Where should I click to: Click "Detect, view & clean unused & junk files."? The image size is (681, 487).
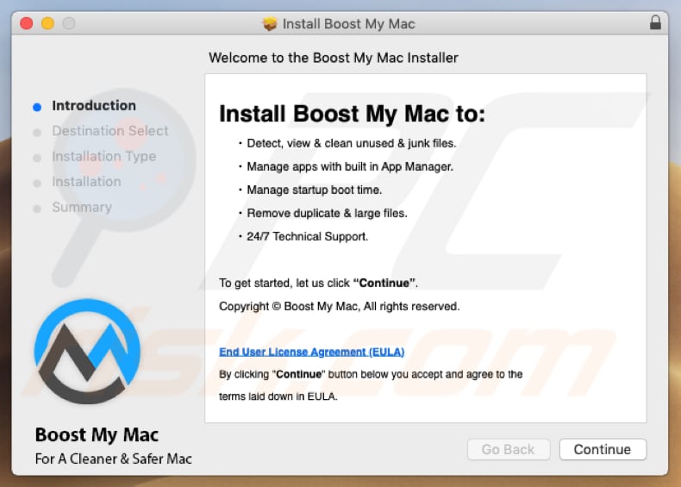point(352,143)
